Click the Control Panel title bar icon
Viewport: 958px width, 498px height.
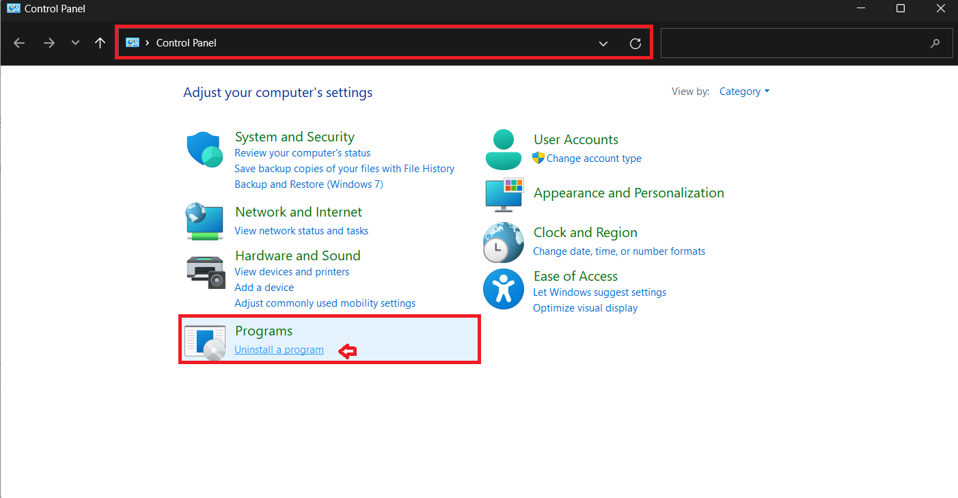tap(13, 9)
